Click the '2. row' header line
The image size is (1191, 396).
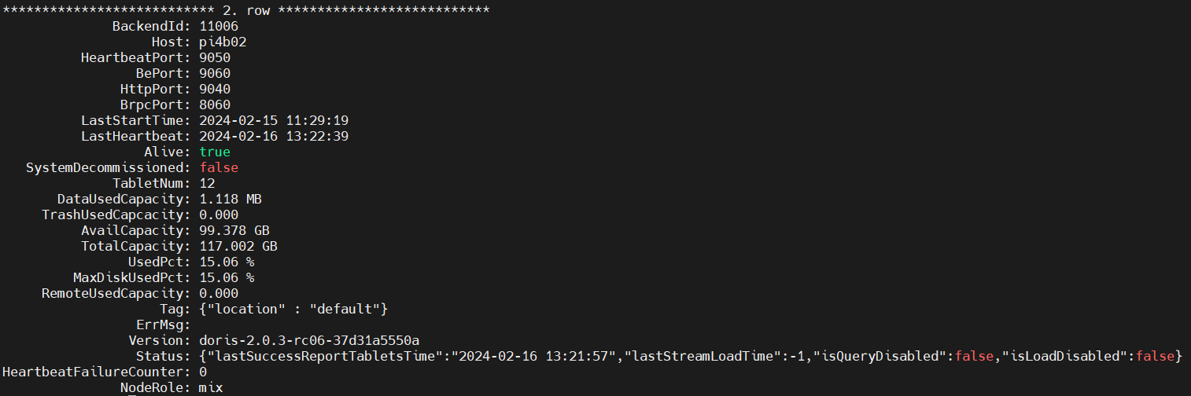point(246,10)
